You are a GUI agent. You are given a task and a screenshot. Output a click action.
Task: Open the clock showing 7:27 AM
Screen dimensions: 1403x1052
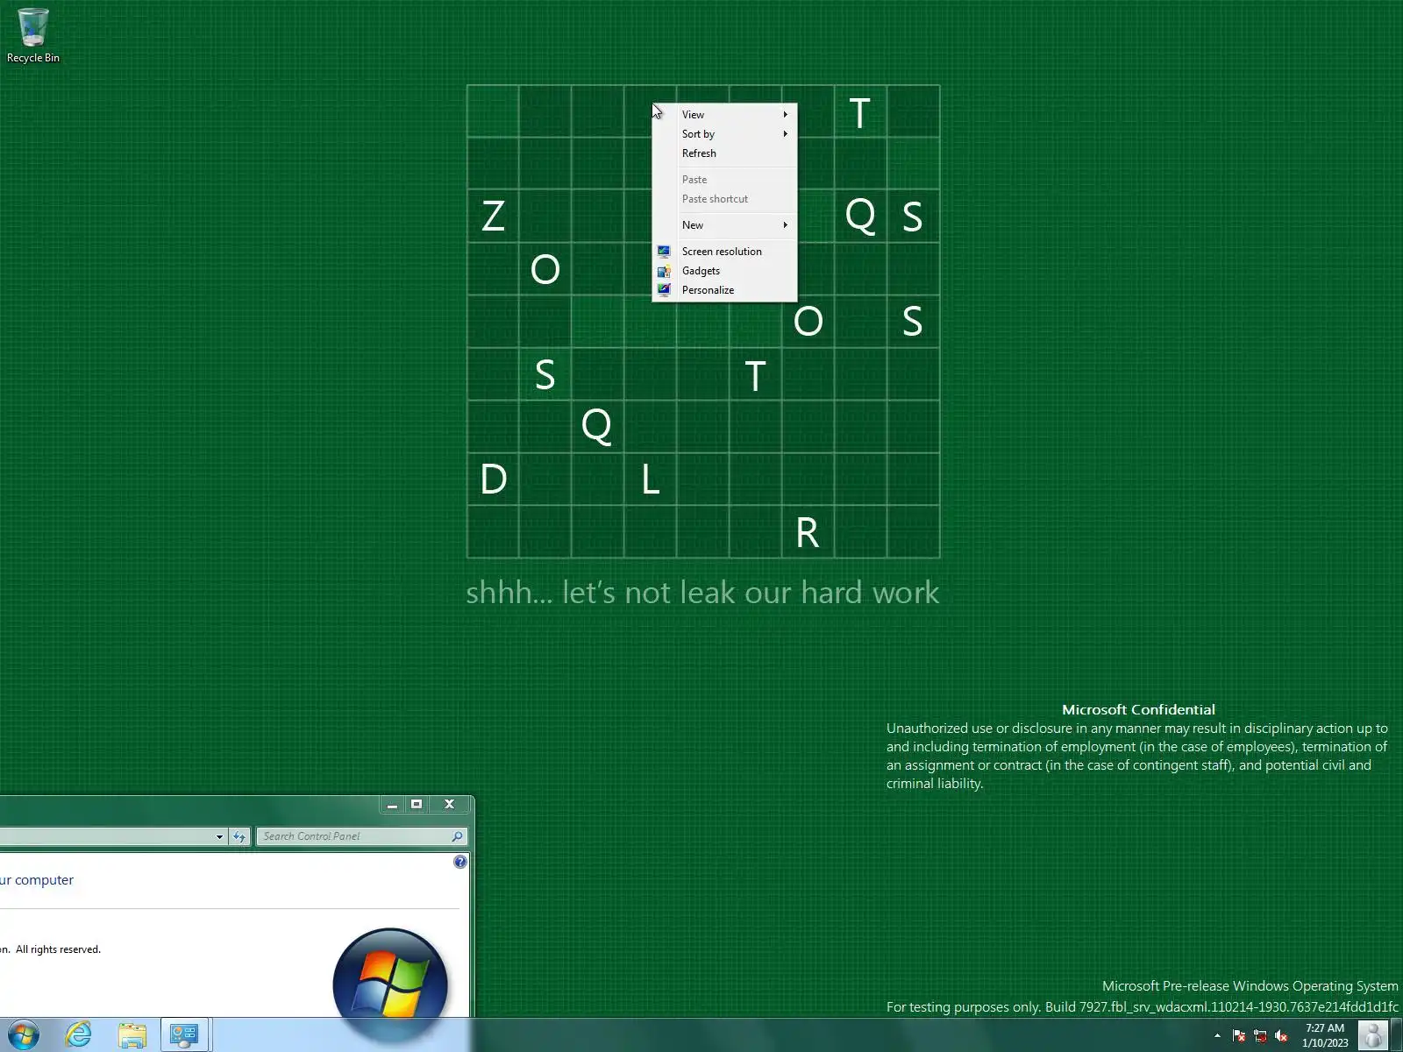click(1324, 1035)
